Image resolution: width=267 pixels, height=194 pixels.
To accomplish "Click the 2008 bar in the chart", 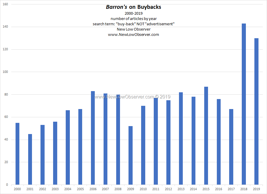I will pos(118,140).
